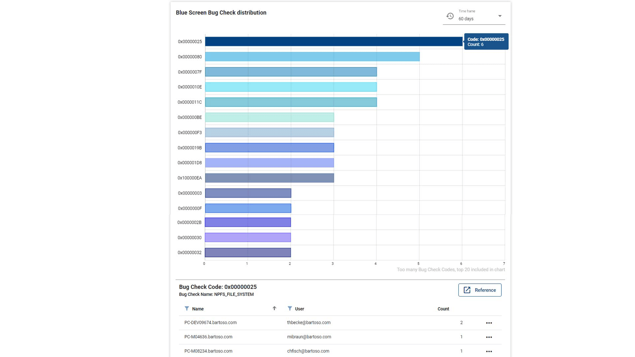Click user thbecke@bartoso.com

(309, 323)
